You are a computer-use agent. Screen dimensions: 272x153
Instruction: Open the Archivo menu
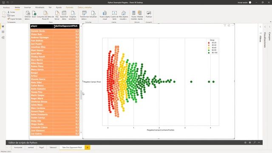coord(6,8)
